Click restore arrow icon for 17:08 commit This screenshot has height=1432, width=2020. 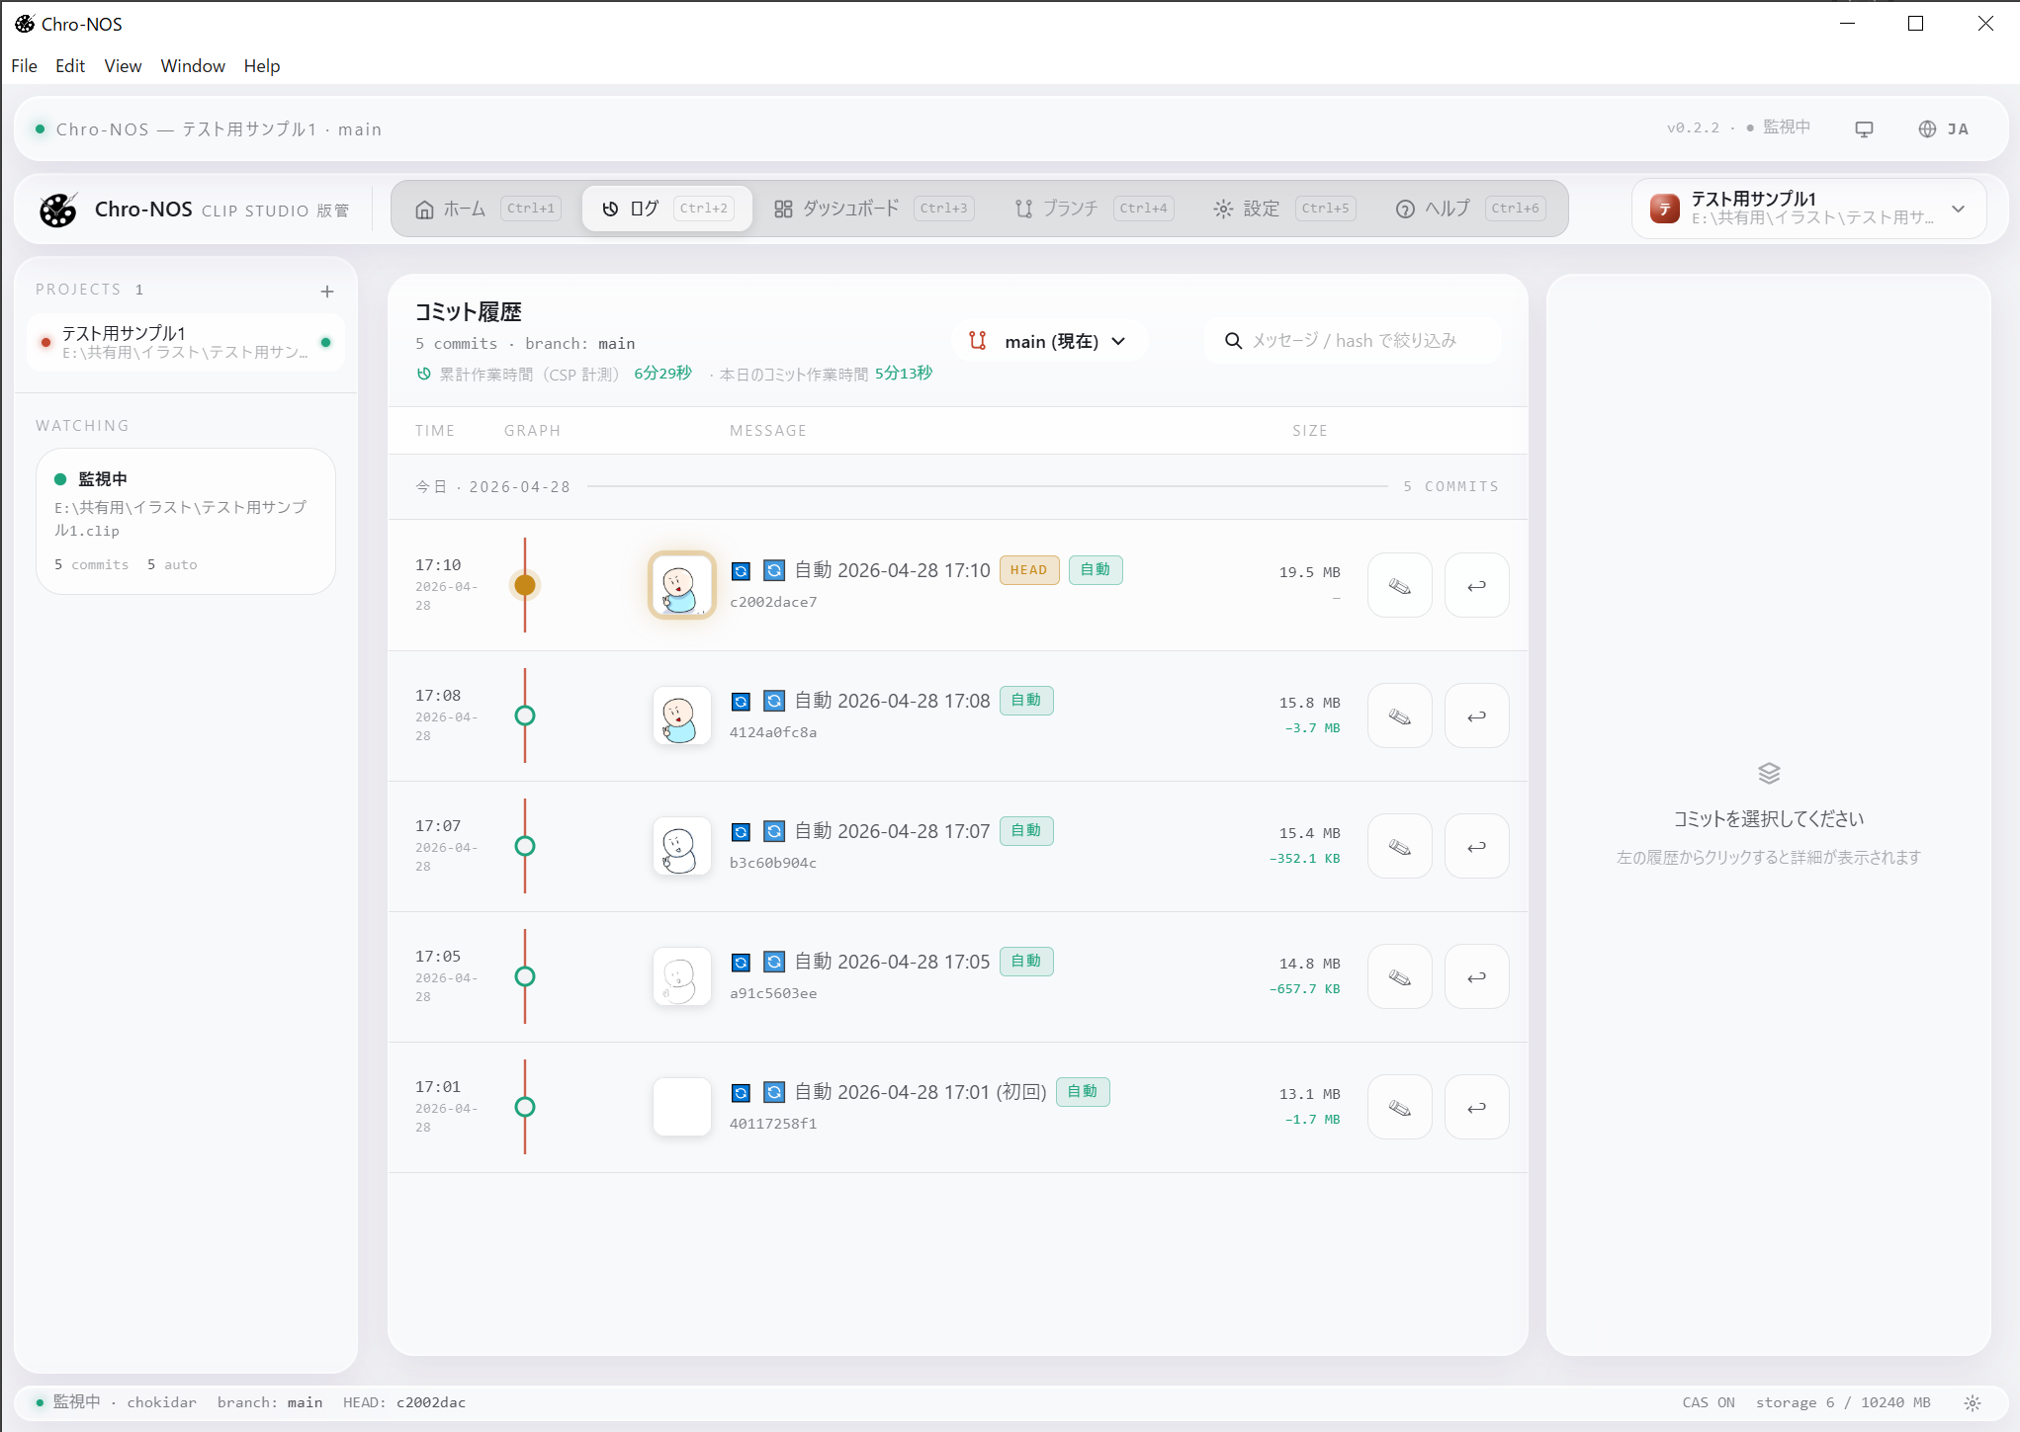1476,716
